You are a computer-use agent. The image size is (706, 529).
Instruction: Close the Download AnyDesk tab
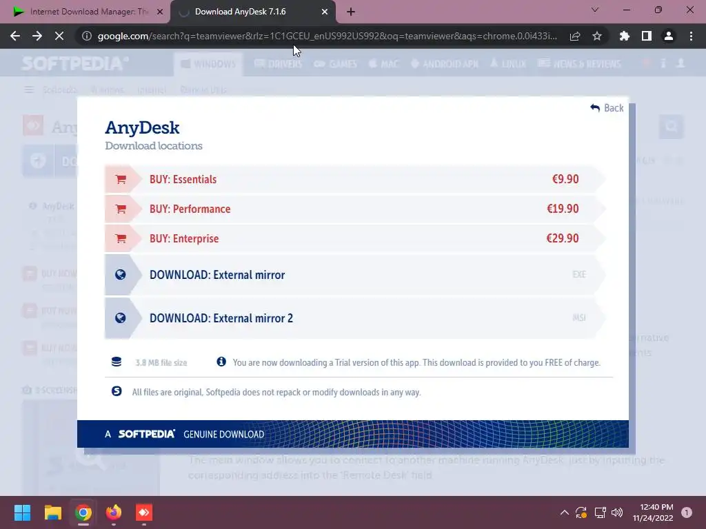point(324,12)
